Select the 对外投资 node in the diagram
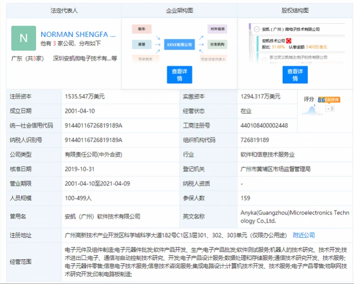The width and height of the screenshot is (354, 284). coord(217,29)
